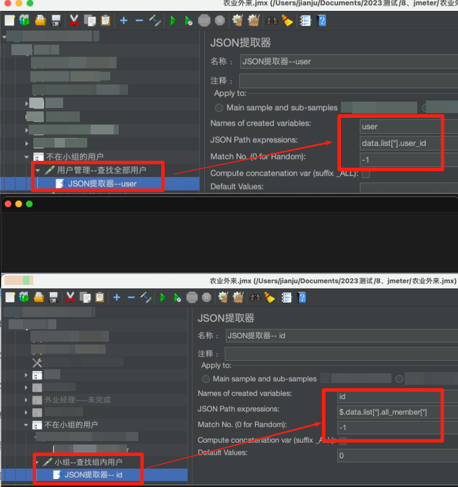Click the Save floppy icon in the JSON提取器-- id window
The image size is (458, 487).
(x=54, y=297)
